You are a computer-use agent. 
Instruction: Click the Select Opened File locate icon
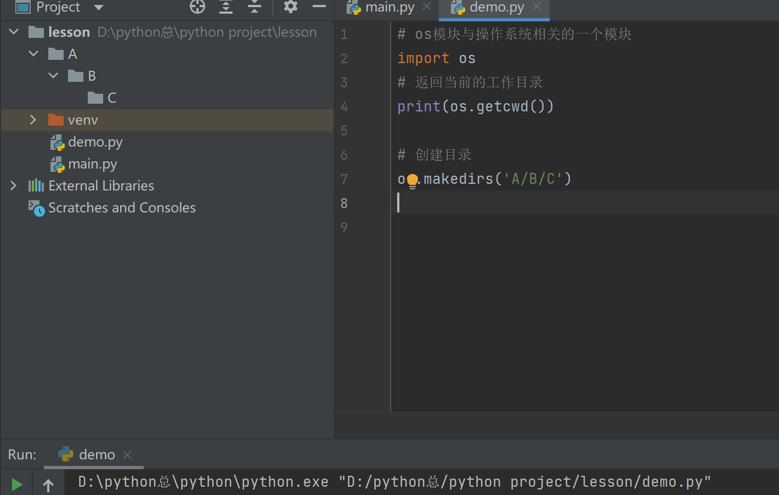(x=197, y=7)
